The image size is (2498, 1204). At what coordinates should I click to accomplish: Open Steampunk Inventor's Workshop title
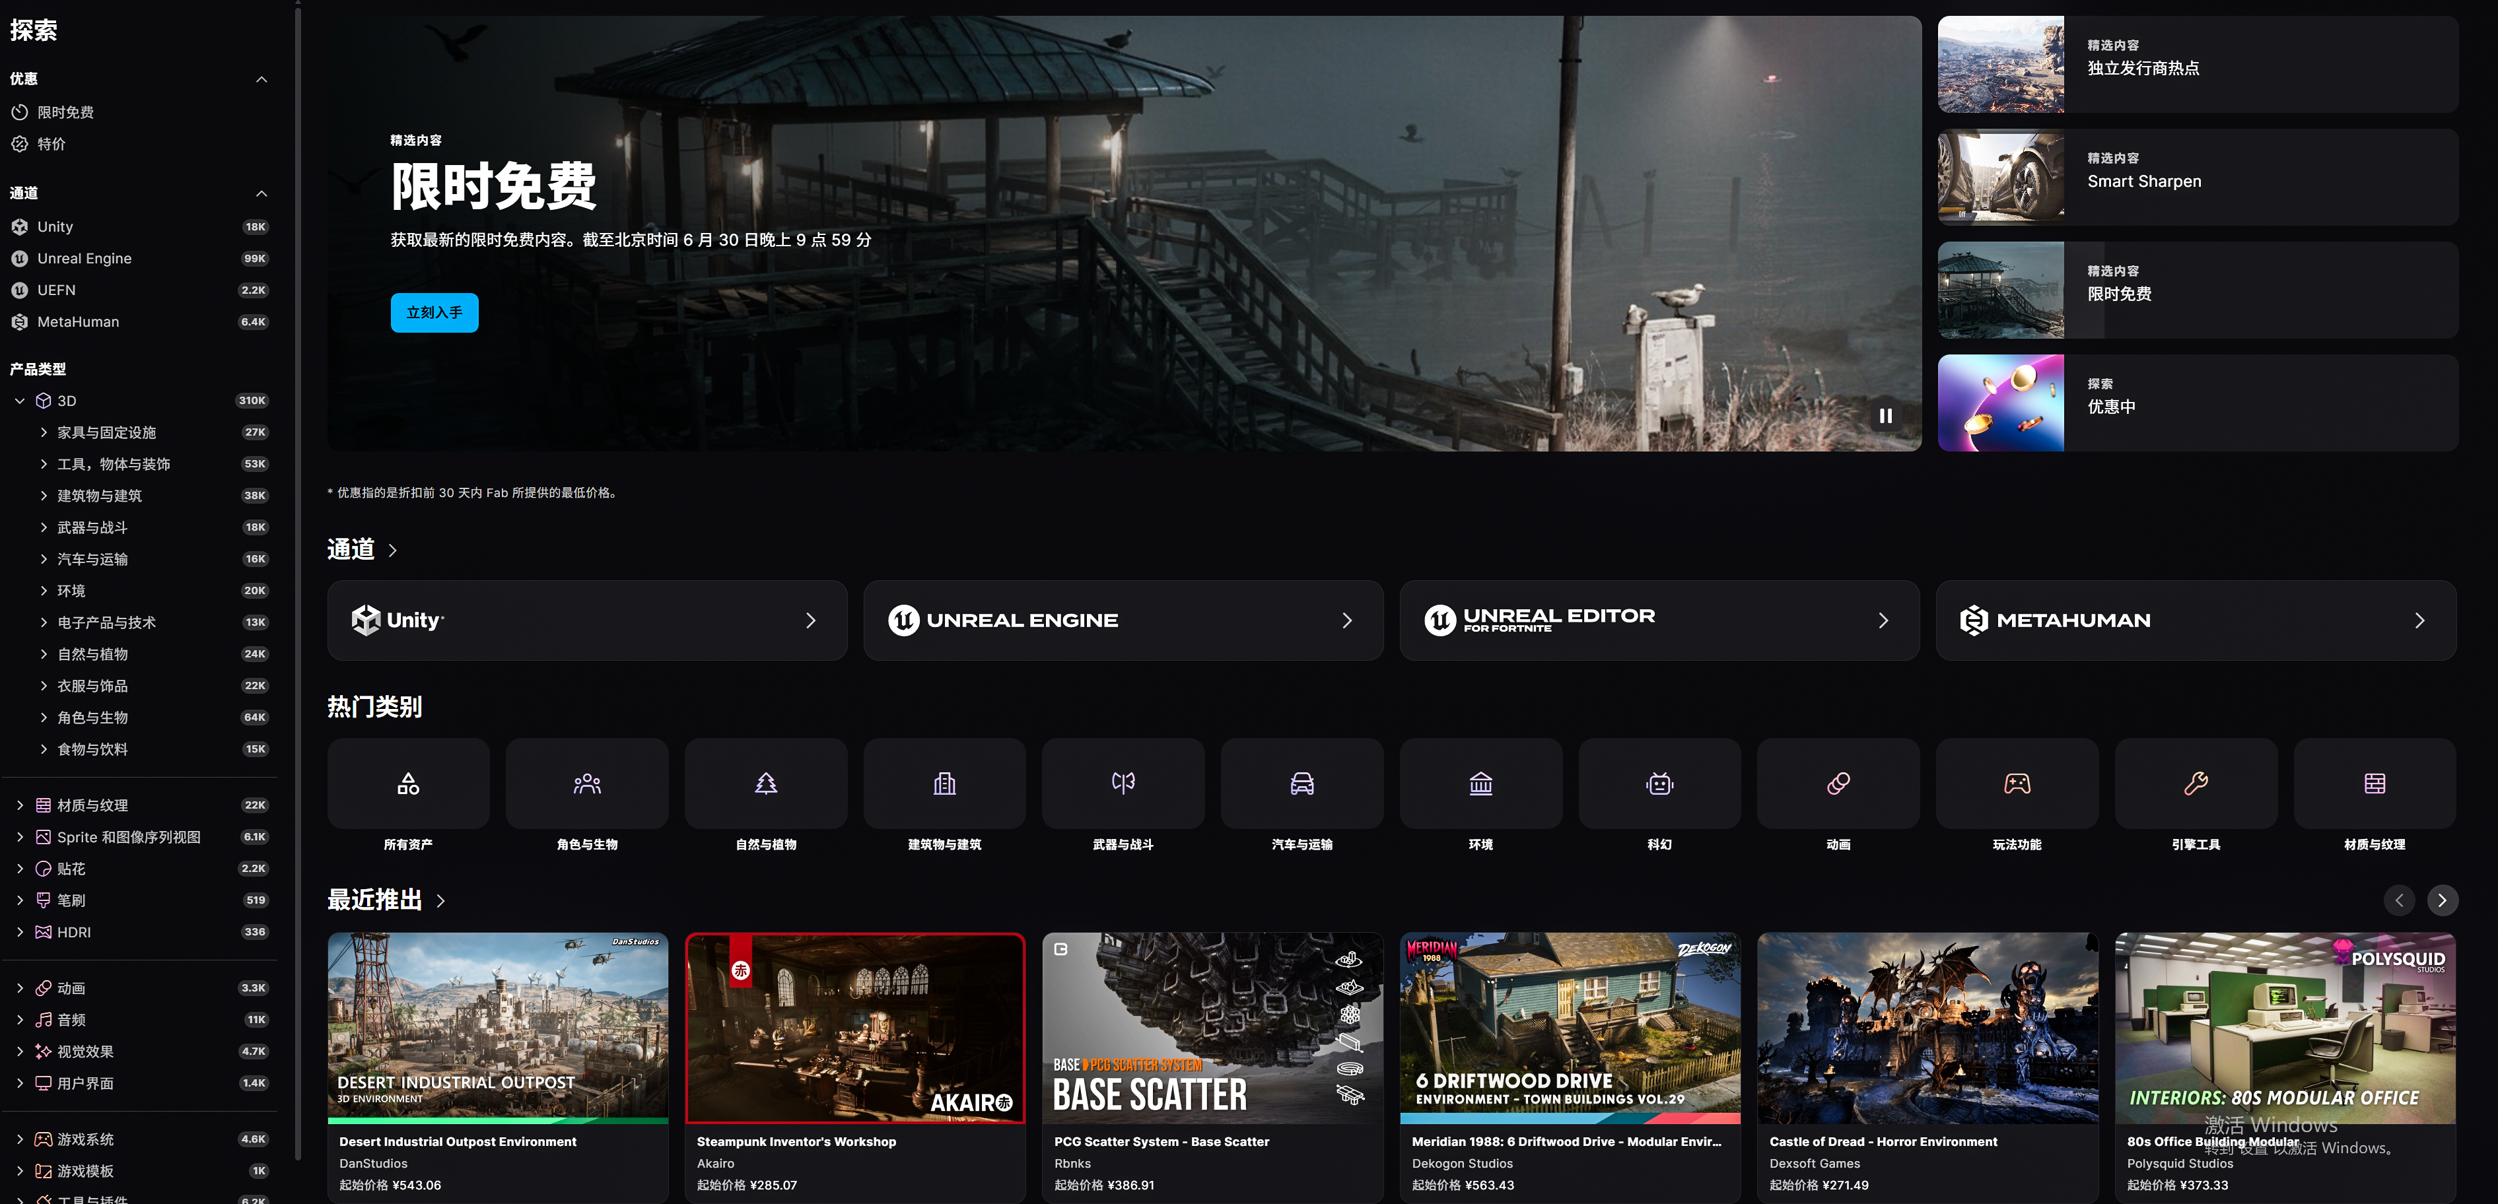click(796, 1142)
